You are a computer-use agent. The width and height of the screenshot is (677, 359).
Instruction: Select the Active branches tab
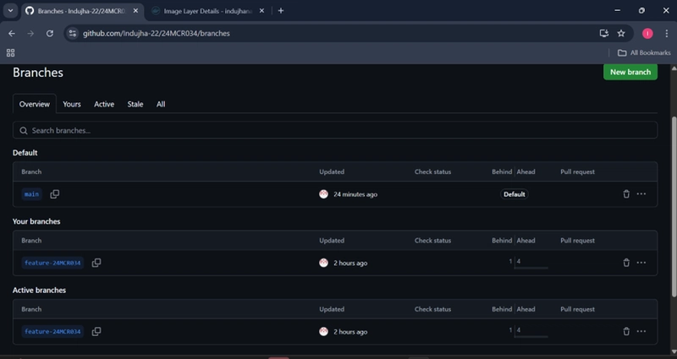pyautogui.click(x=104, y=104)
